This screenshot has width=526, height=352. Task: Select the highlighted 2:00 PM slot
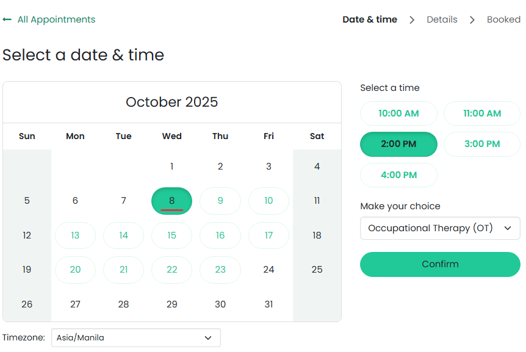click(x=398, y=144)
